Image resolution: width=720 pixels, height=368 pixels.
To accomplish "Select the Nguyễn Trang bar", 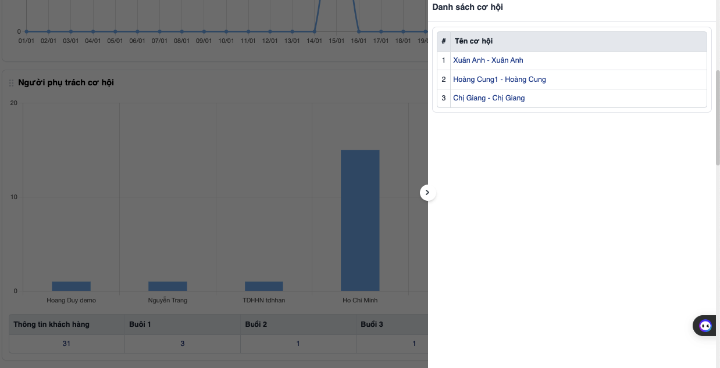I will [x=167, y=286].
